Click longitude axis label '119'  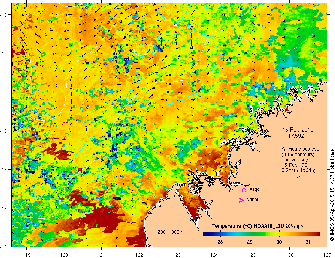[x=27, y=255]
